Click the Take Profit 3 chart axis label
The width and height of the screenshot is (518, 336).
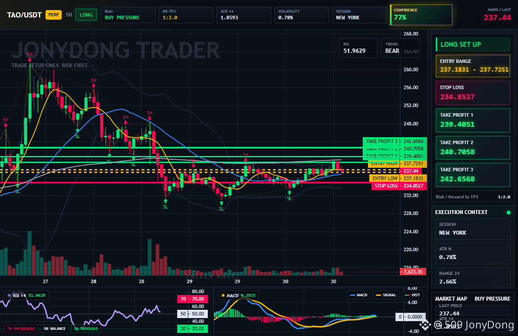tap(395, 141)
